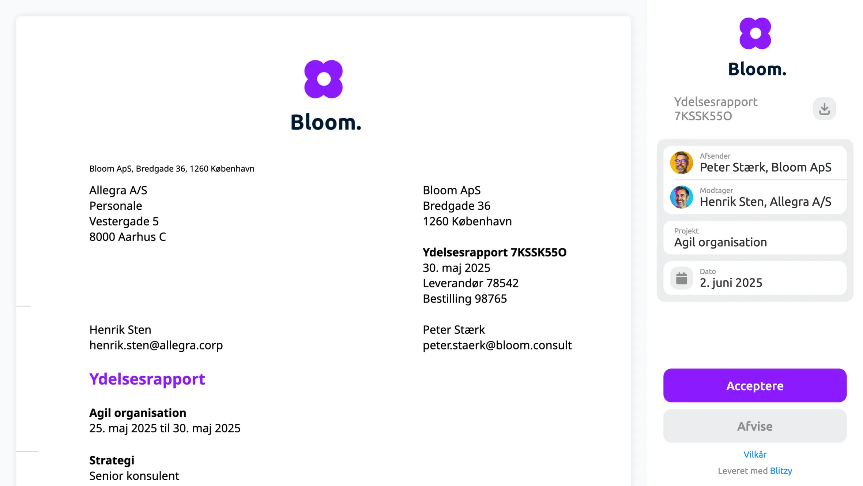Viewport: 863px width, 486px height.
Task: Click the Bloom. wordmark in sidebar
Action: [757, 69]
